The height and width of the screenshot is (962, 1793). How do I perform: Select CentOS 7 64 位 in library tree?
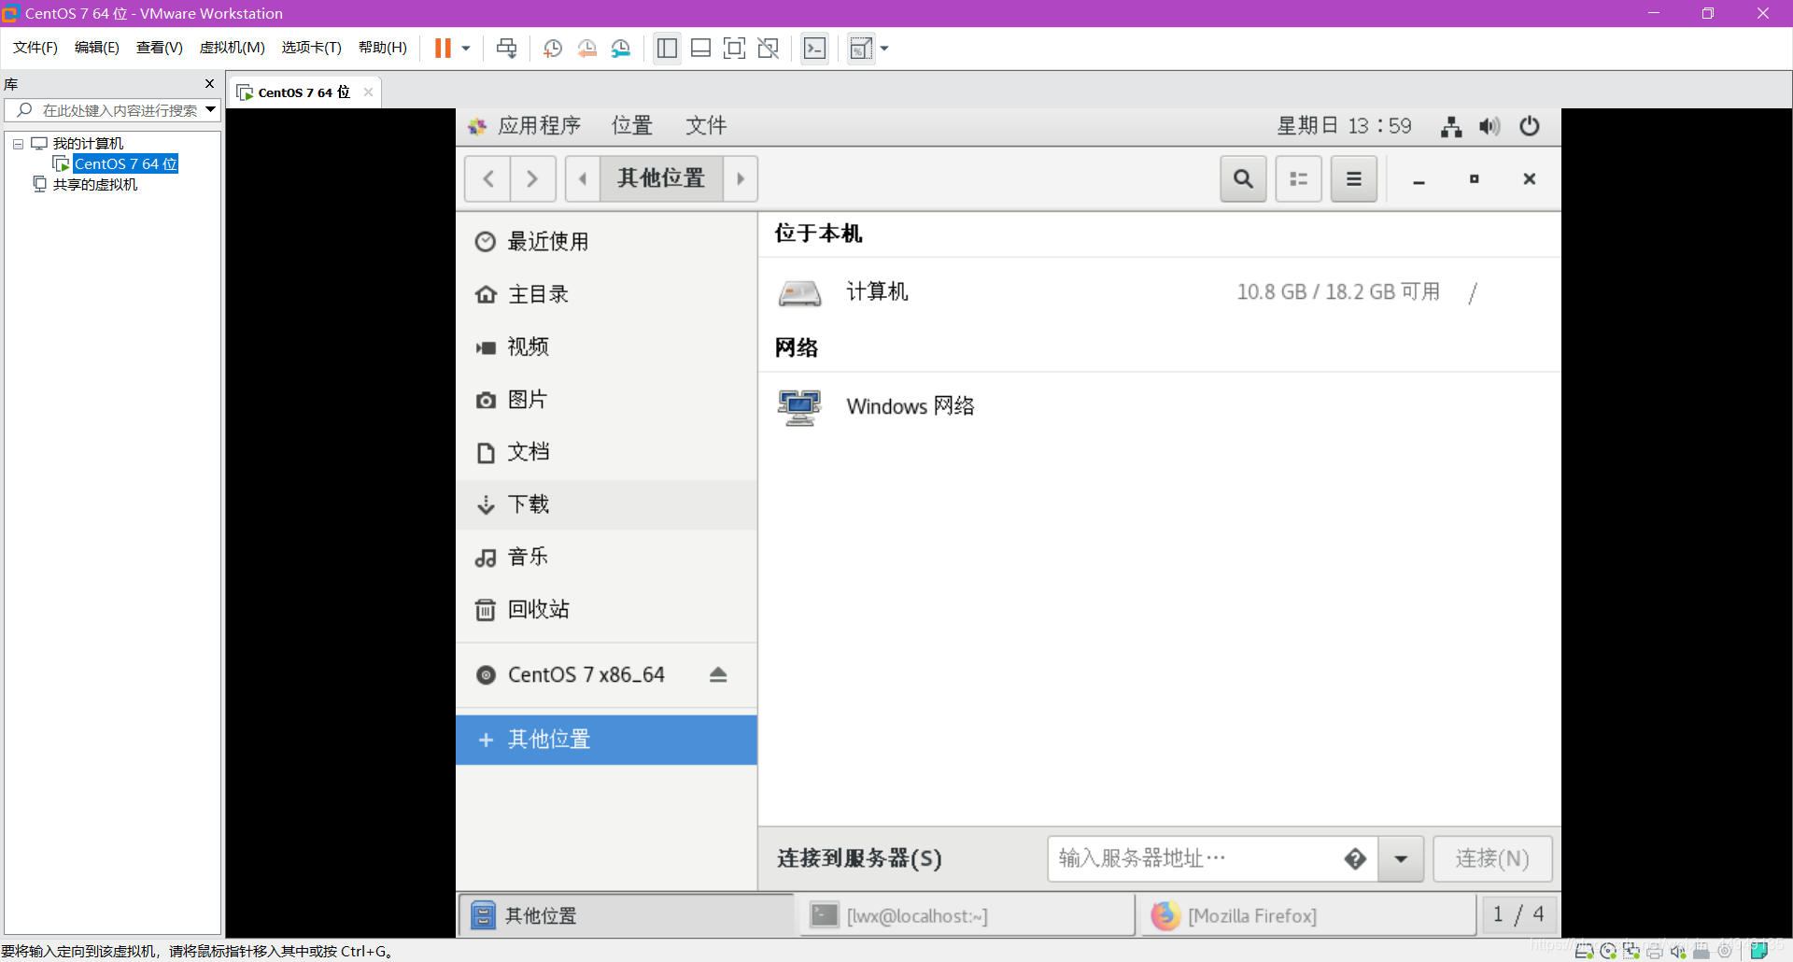point(125,164)
